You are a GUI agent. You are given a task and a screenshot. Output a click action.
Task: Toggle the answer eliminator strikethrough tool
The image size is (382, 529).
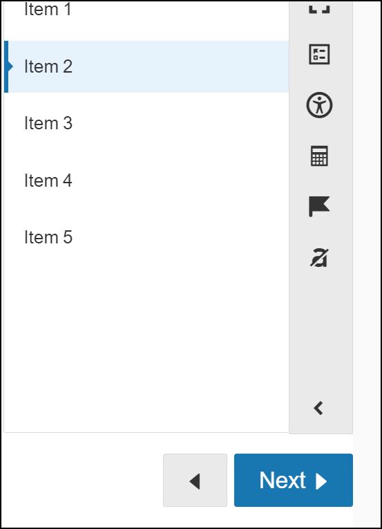(x=319, y=258)
